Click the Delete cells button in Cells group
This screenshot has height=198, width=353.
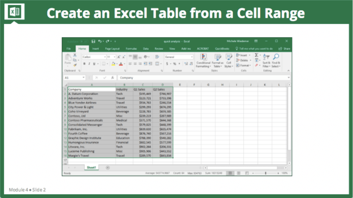243,60
